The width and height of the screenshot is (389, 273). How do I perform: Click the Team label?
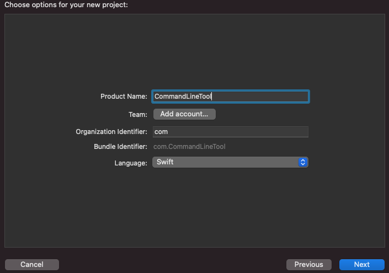click(x=138, y=115)
